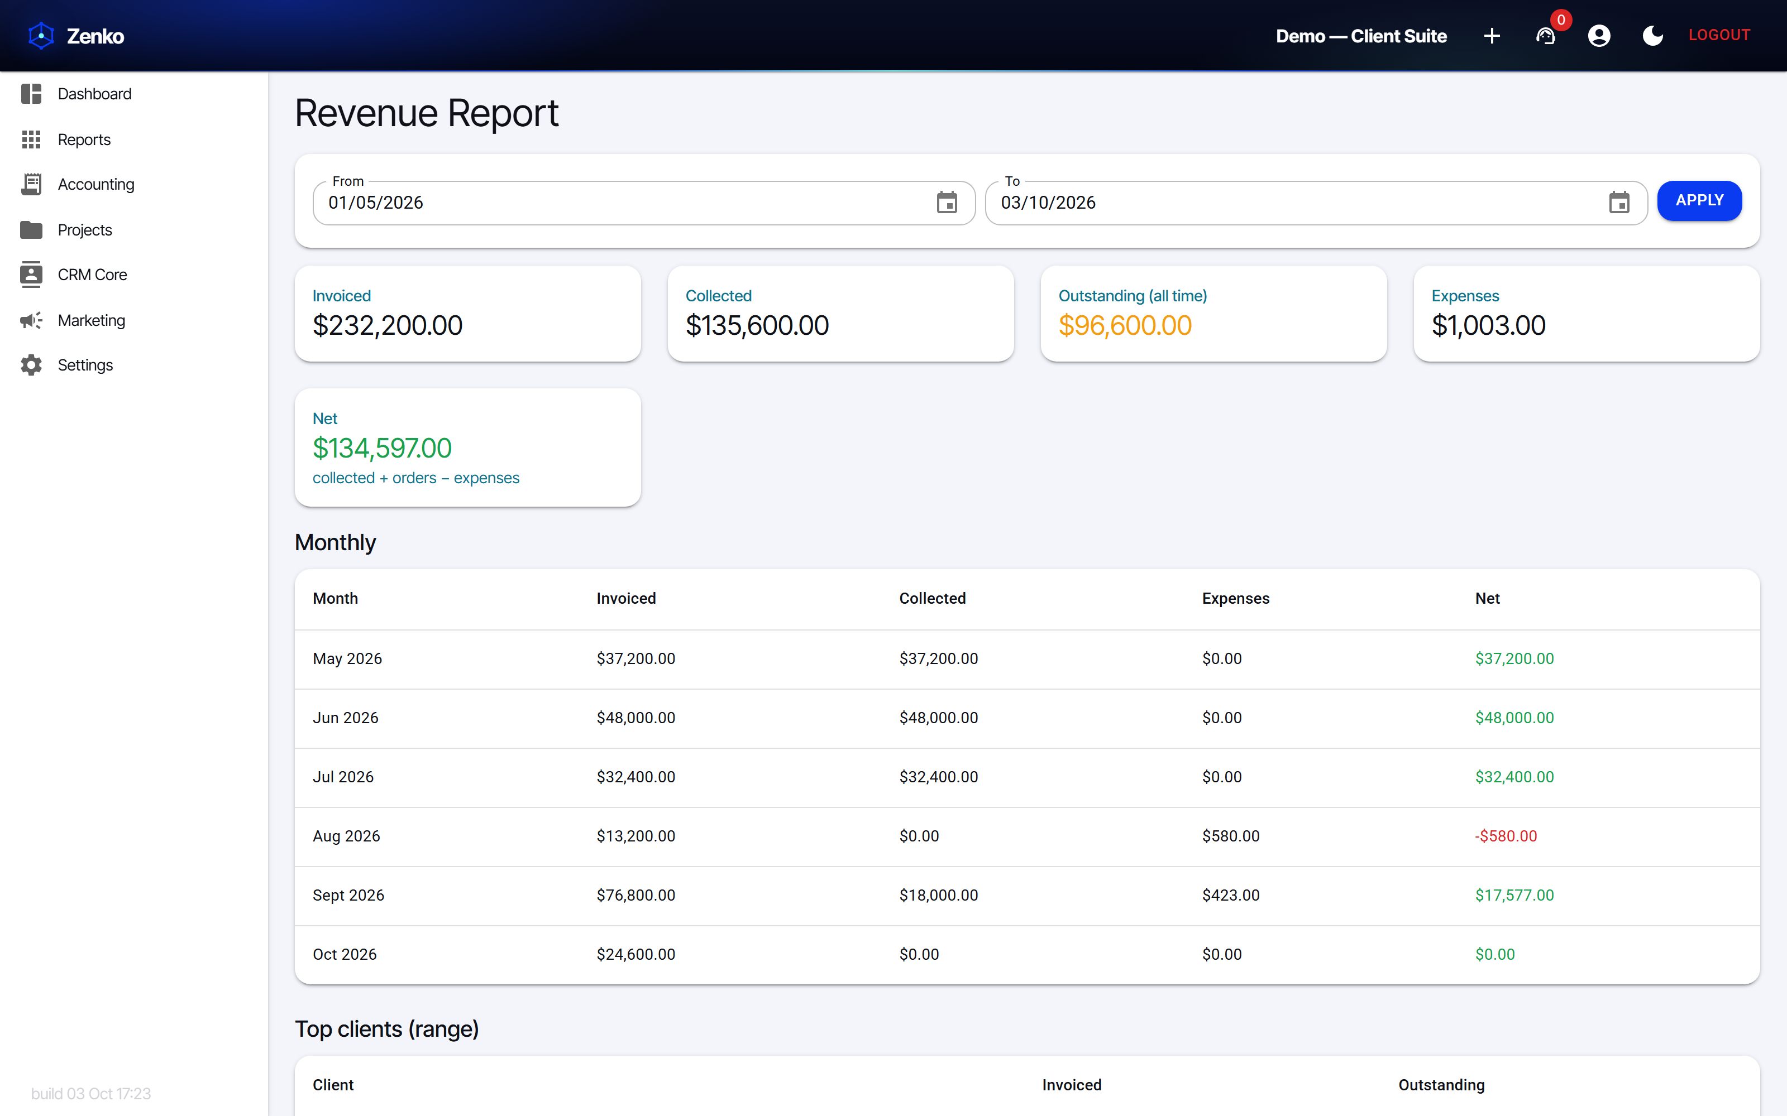Image resolution: width=1787 pixels, height=1116 pixels.
Task: Click the Jun 2026 collected $48,000.00
Action: click(939, 718)
